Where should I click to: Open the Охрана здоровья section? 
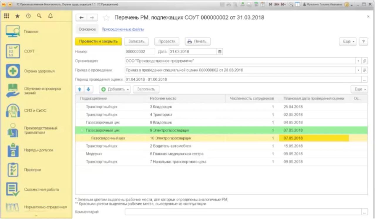coord(13,71)
